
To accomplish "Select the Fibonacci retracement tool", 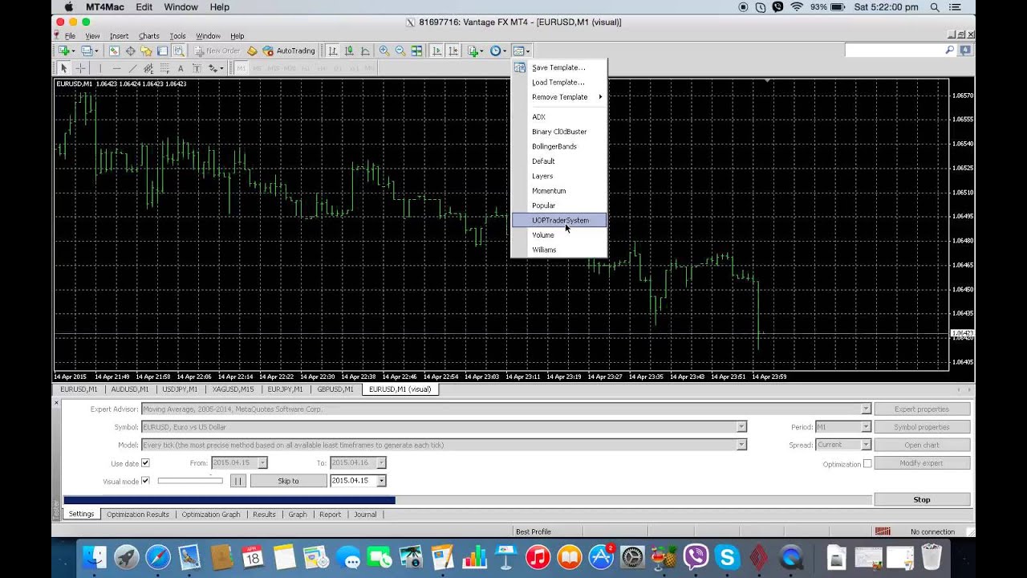I will [x=164, y=68].
